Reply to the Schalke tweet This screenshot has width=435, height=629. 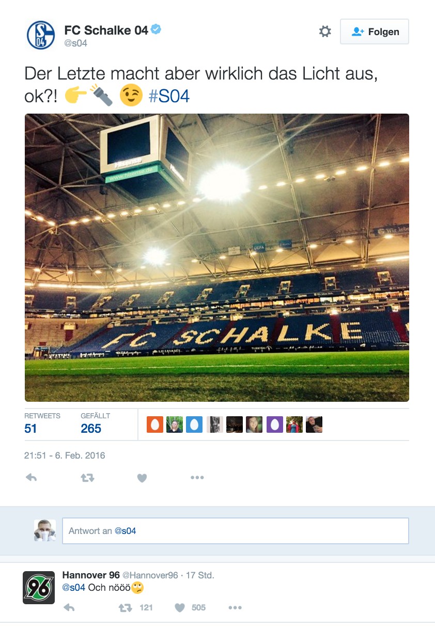32,478
